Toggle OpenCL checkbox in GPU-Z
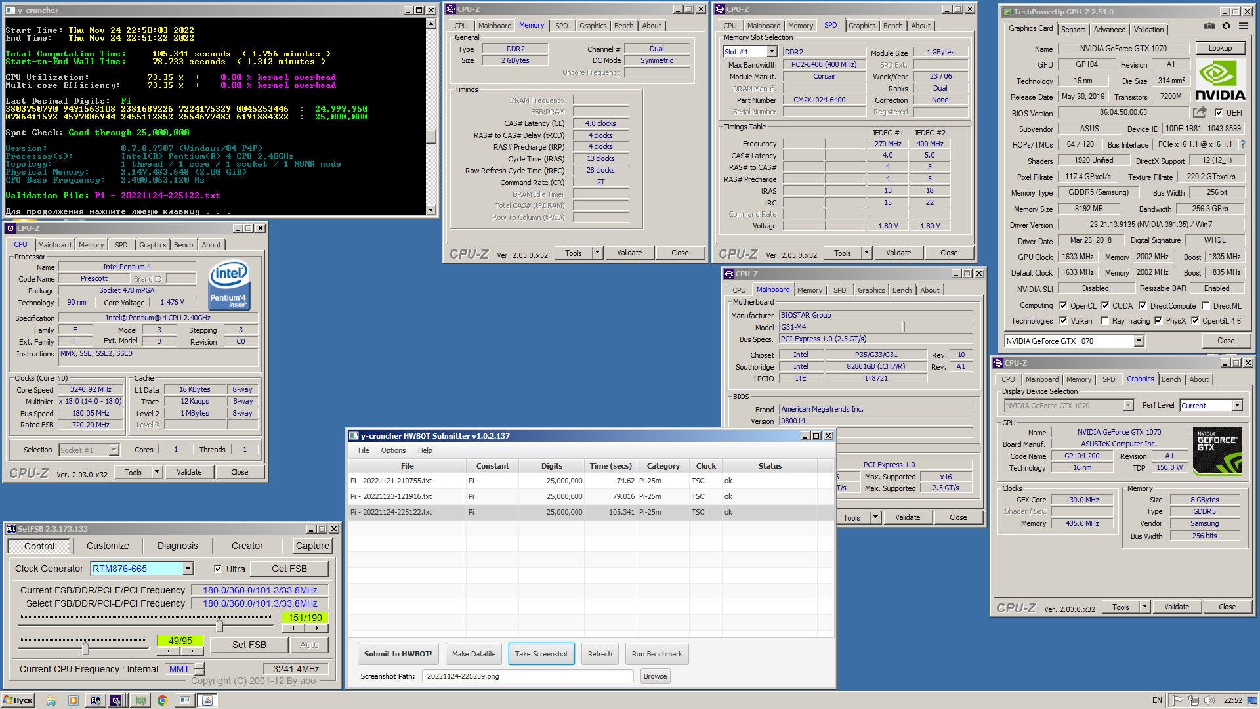The height and width of the screenshot is (709, 1260). tap(1063, 305)
